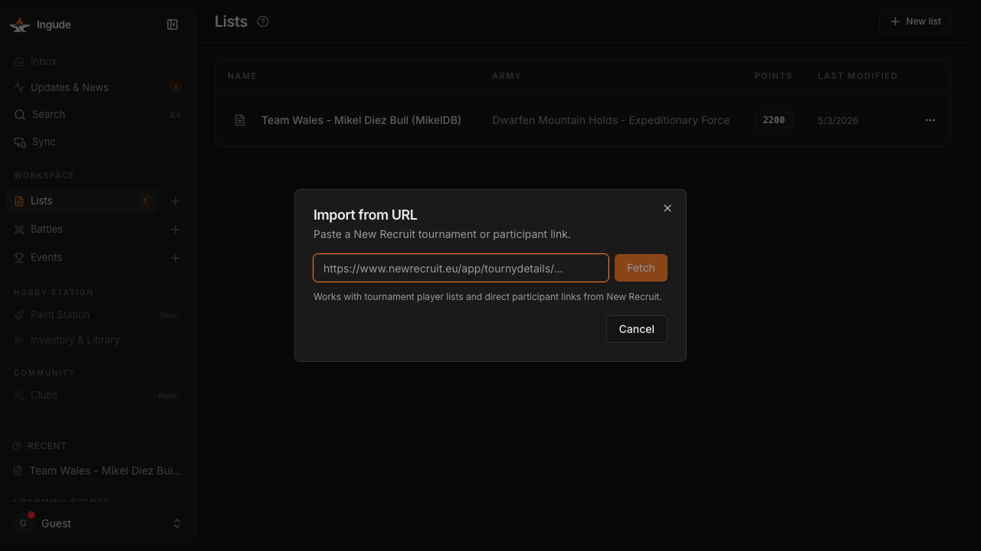The image size is (981, 551).
Task: Select Battles in Workspace
Action: [x=82, y=229]
